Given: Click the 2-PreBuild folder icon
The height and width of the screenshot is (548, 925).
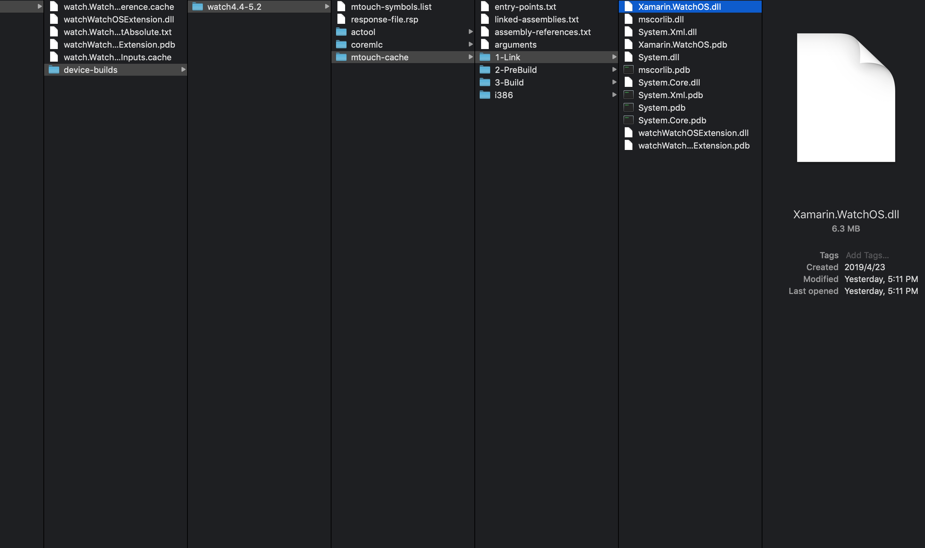Looking at the screenshot, I should coord(485,70).
